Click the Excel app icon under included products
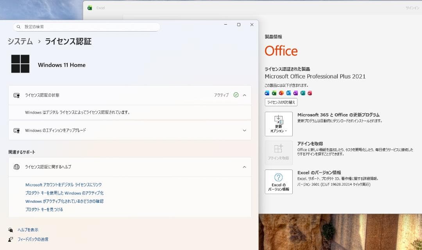The height and width of the screenshot is (250, 422). (x=274, y=93)
